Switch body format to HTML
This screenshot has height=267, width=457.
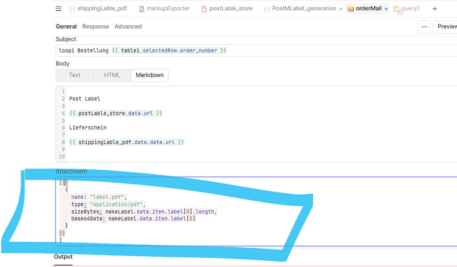click(x=112, y=75)
